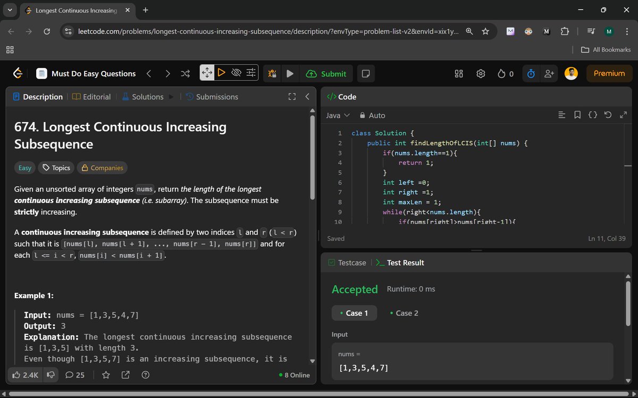Show the Topics tag
Image resolution: width=638 pixels, height=398 pixels.
coord(56,168)
